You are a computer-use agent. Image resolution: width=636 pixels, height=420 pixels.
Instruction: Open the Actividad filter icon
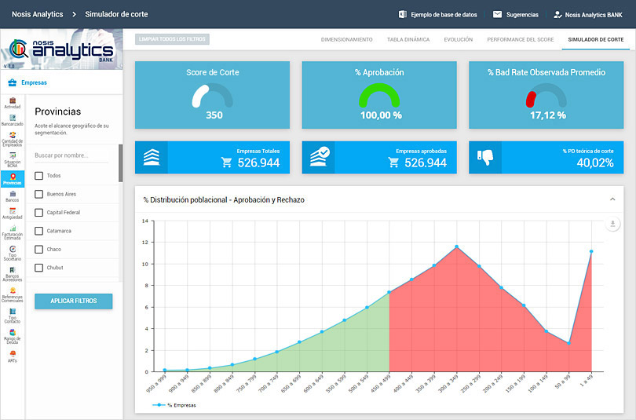pyautogui.click(x=13, y=100)
